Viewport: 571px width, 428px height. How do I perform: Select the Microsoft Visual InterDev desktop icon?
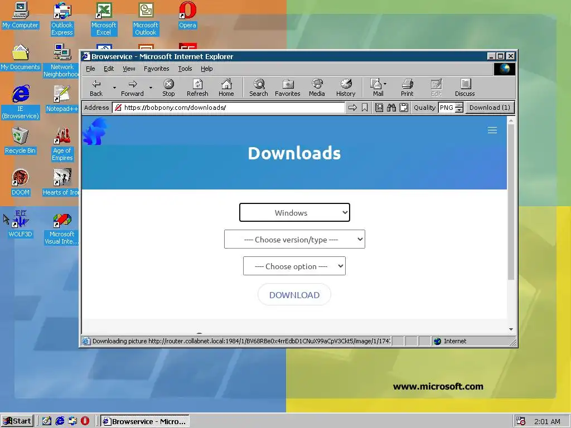(x=61, y=228)
